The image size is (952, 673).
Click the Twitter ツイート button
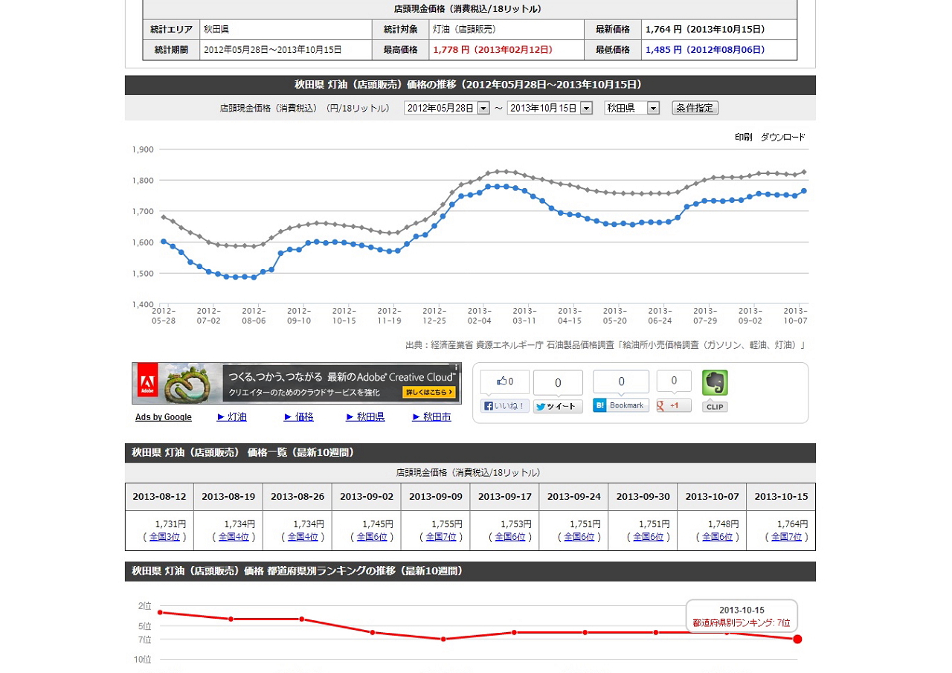[x=557, y=407]
